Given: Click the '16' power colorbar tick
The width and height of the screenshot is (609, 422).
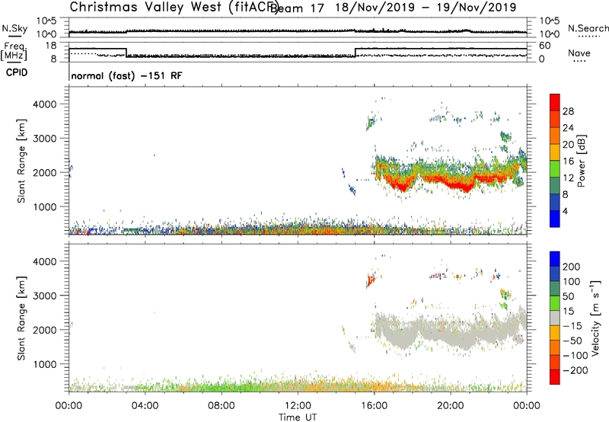Looking at the screenshot, I should point(568,161).
